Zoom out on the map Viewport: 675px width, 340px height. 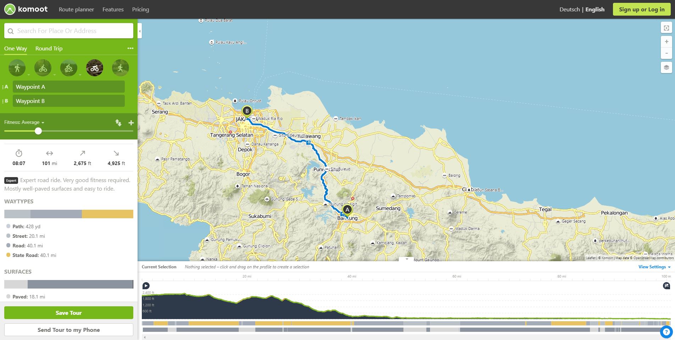click(x=666, y=53)
